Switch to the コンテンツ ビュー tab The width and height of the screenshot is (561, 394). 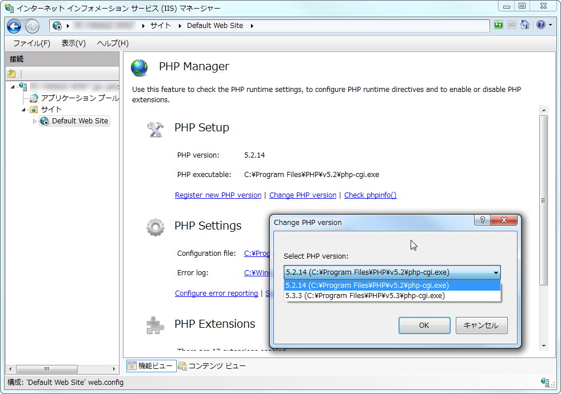[213, 365]
